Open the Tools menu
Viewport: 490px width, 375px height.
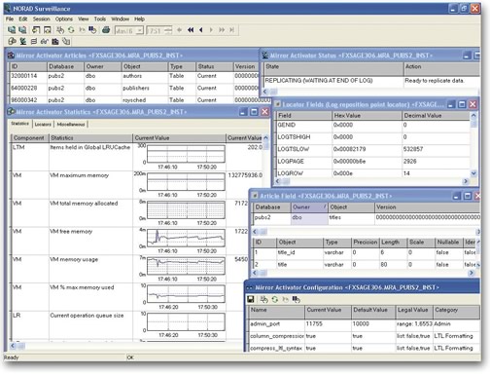click(x=100, y=19)
